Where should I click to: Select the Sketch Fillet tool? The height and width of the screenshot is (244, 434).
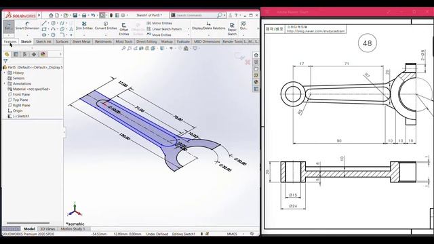[x=62, y=35]
